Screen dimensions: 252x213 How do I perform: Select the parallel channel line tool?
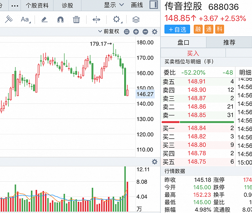[x=9, y=19]
